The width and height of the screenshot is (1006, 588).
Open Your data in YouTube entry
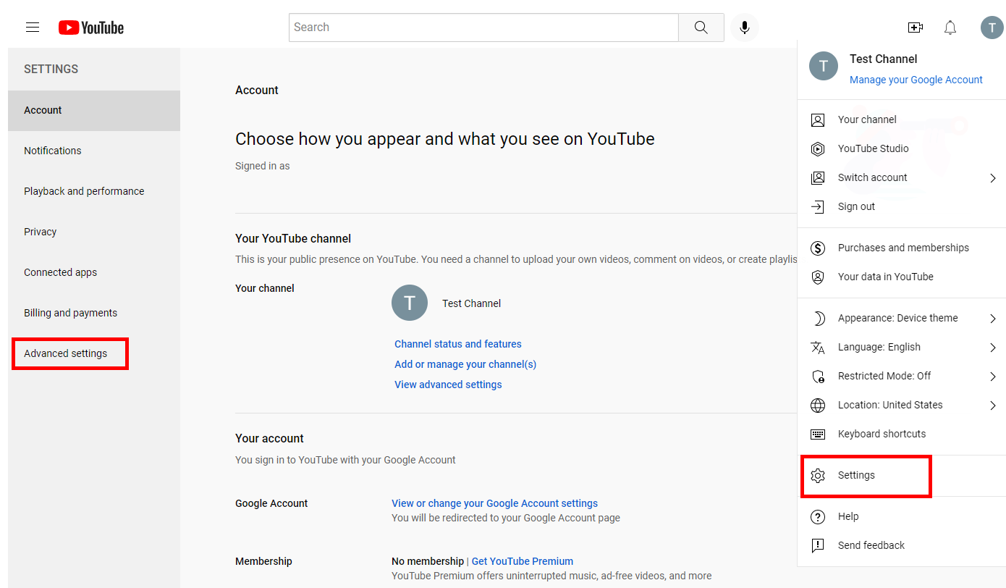click(x=902, y=277)
